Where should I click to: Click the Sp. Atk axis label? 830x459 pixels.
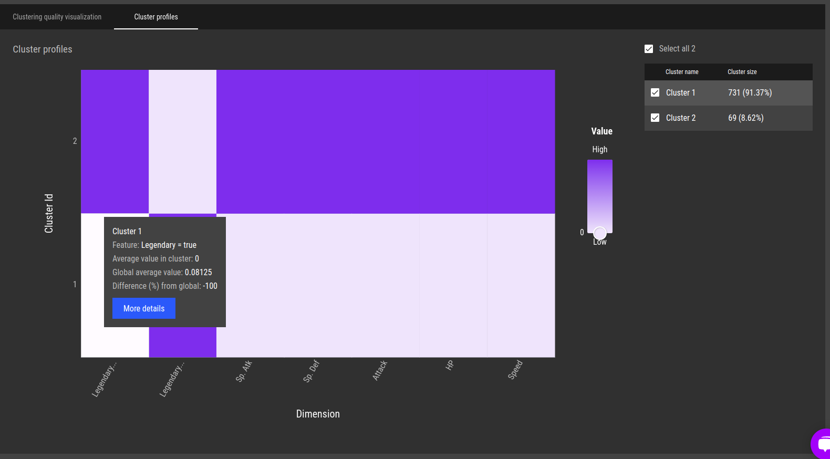click(x=244, y=371)
